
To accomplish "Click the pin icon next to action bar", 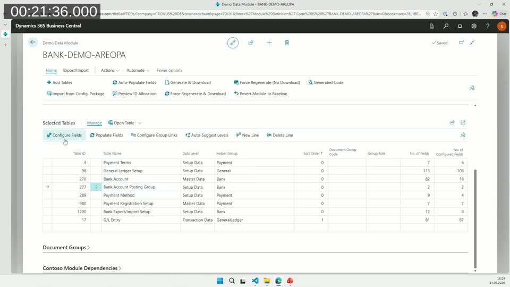I will pyautogui.click(x=472, y=88).
